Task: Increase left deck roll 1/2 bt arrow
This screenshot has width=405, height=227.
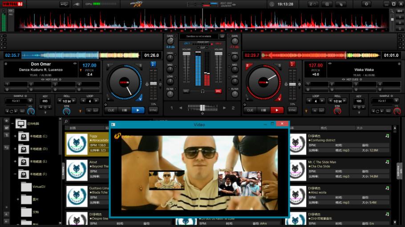Action: tap(73, 101)
